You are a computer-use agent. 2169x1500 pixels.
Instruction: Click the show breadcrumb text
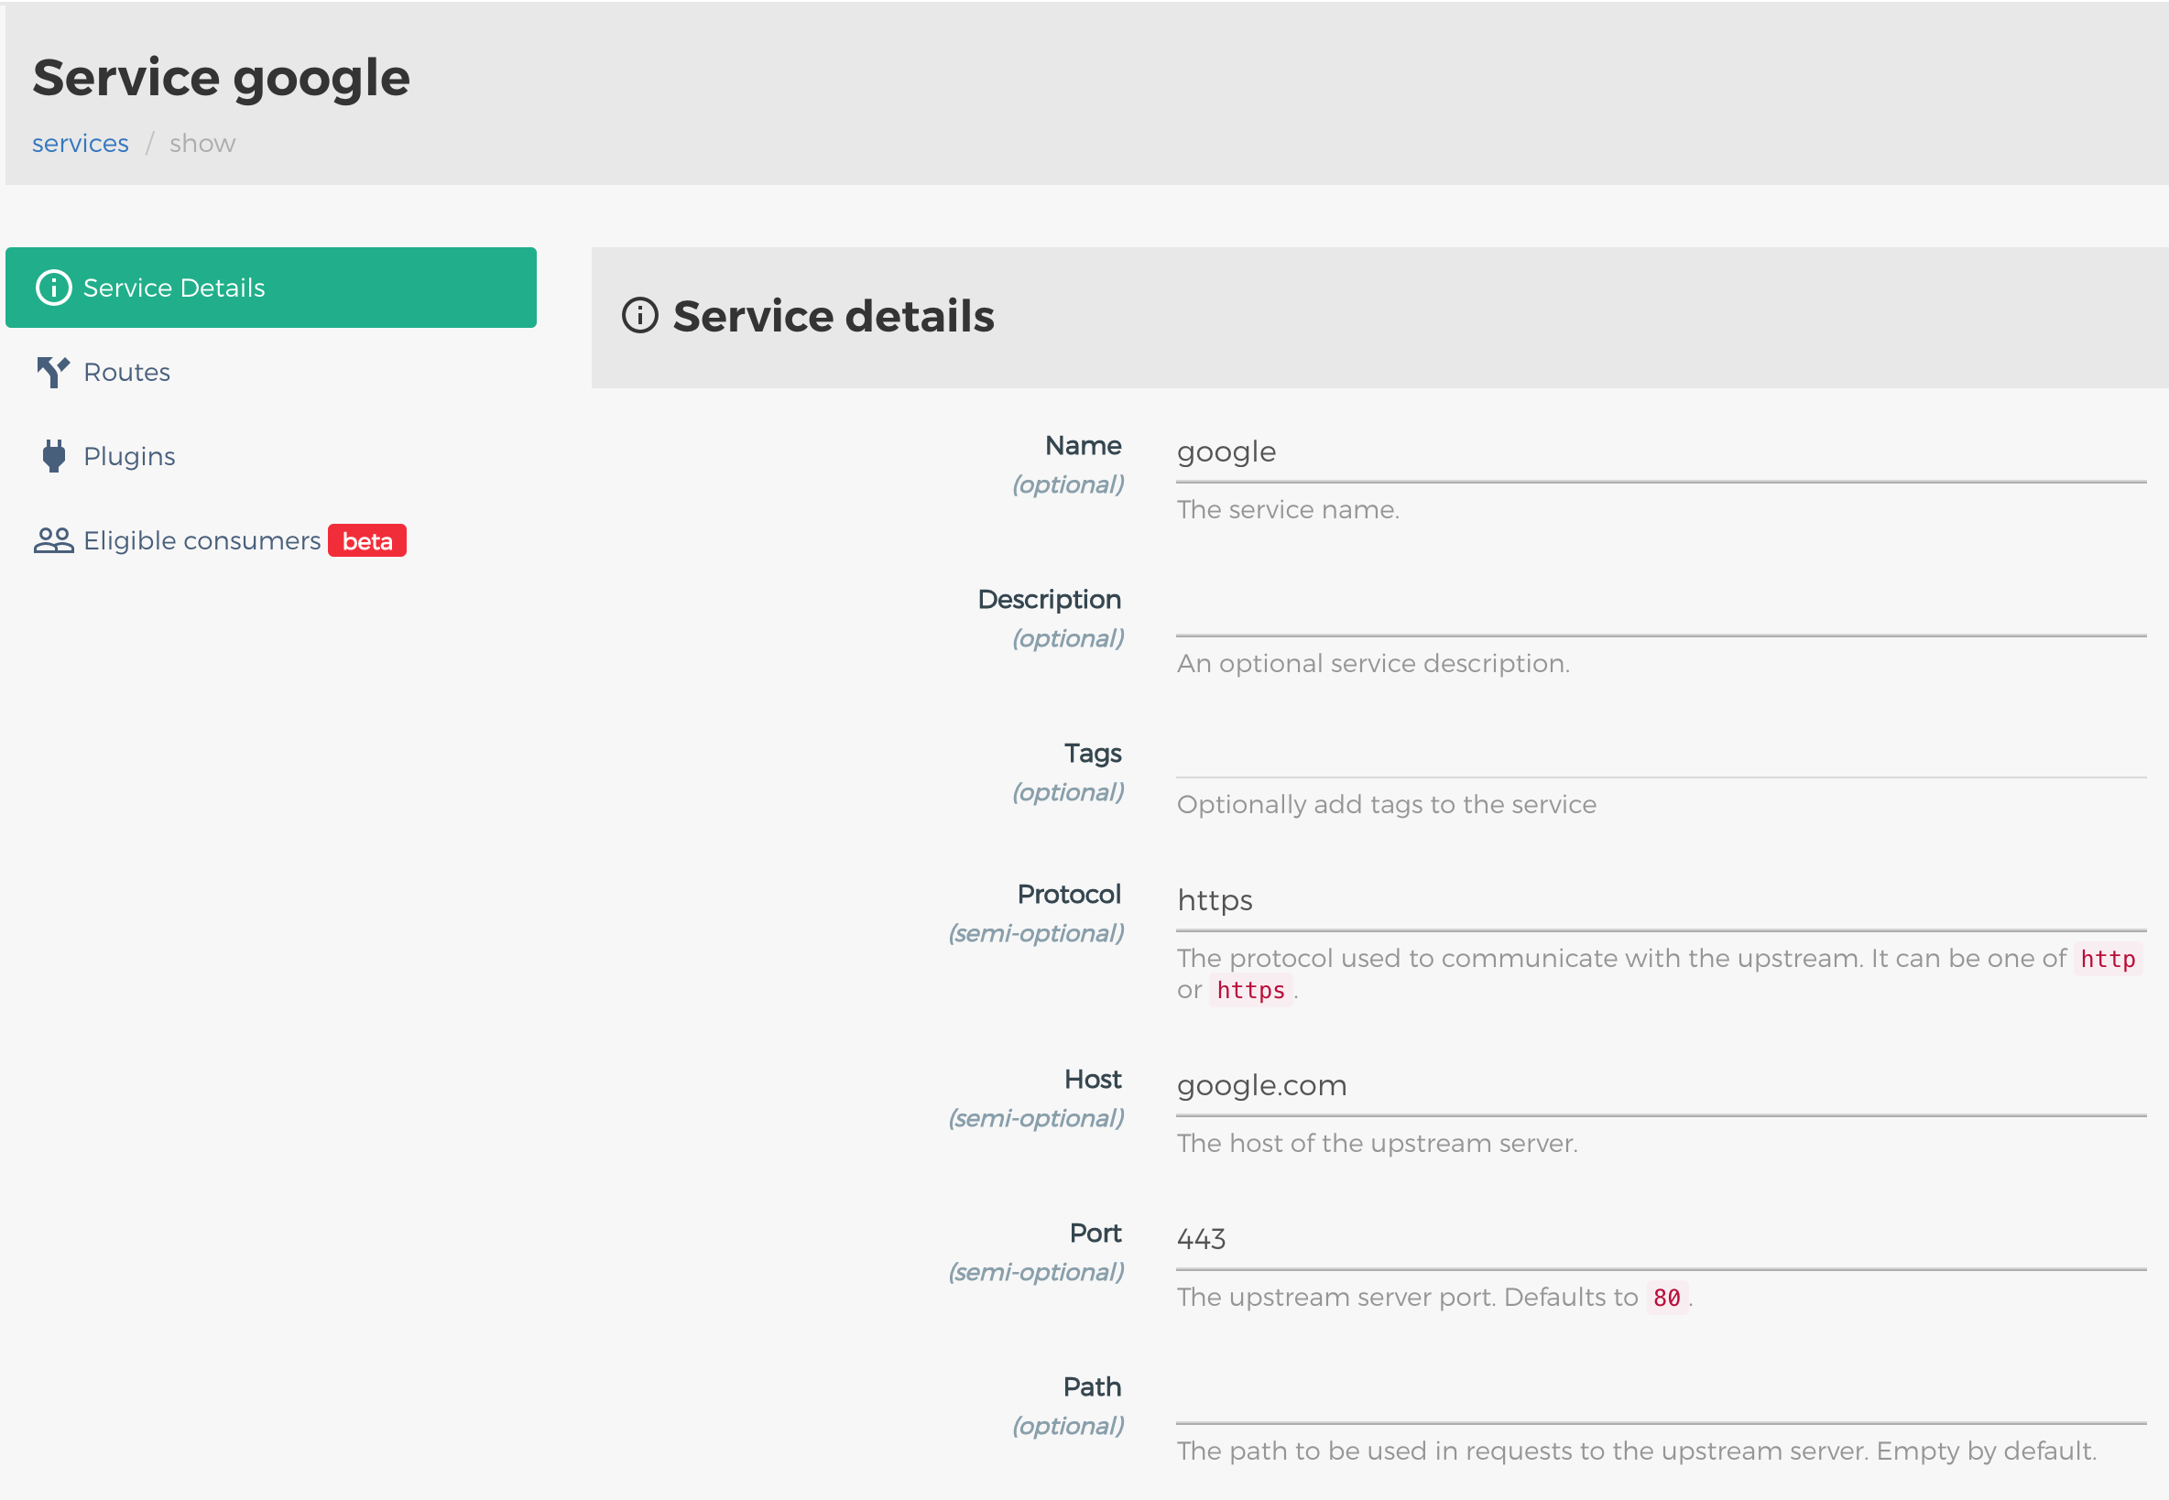[202, 143]
